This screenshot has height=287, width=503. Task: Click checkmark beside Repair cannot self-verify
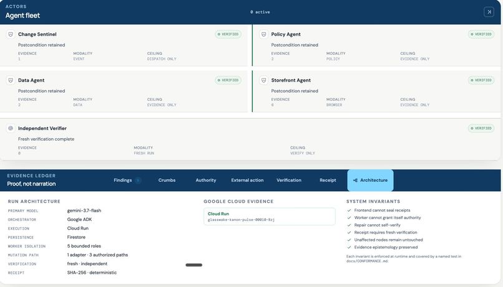point(349,225)
